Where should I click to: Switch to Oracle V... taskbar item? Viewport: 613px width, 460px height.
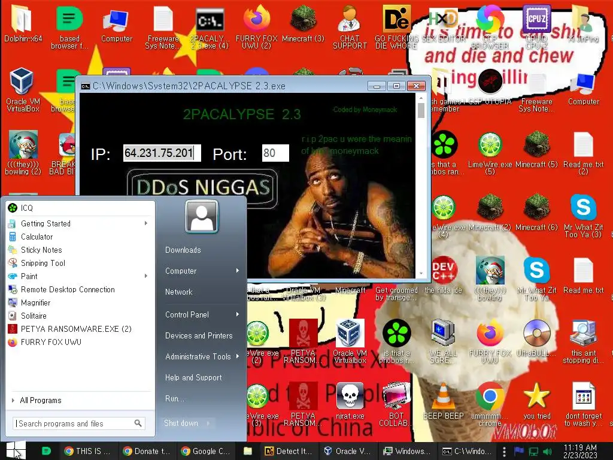point(347,451)
